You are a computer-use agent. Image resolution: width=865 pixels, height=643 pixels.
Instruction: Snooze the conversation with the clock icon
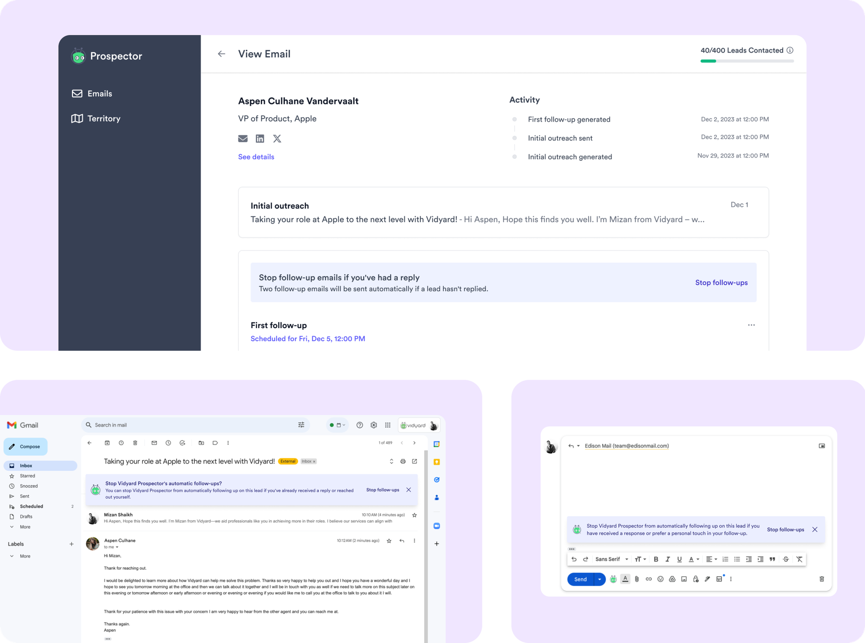coord(168,443)
